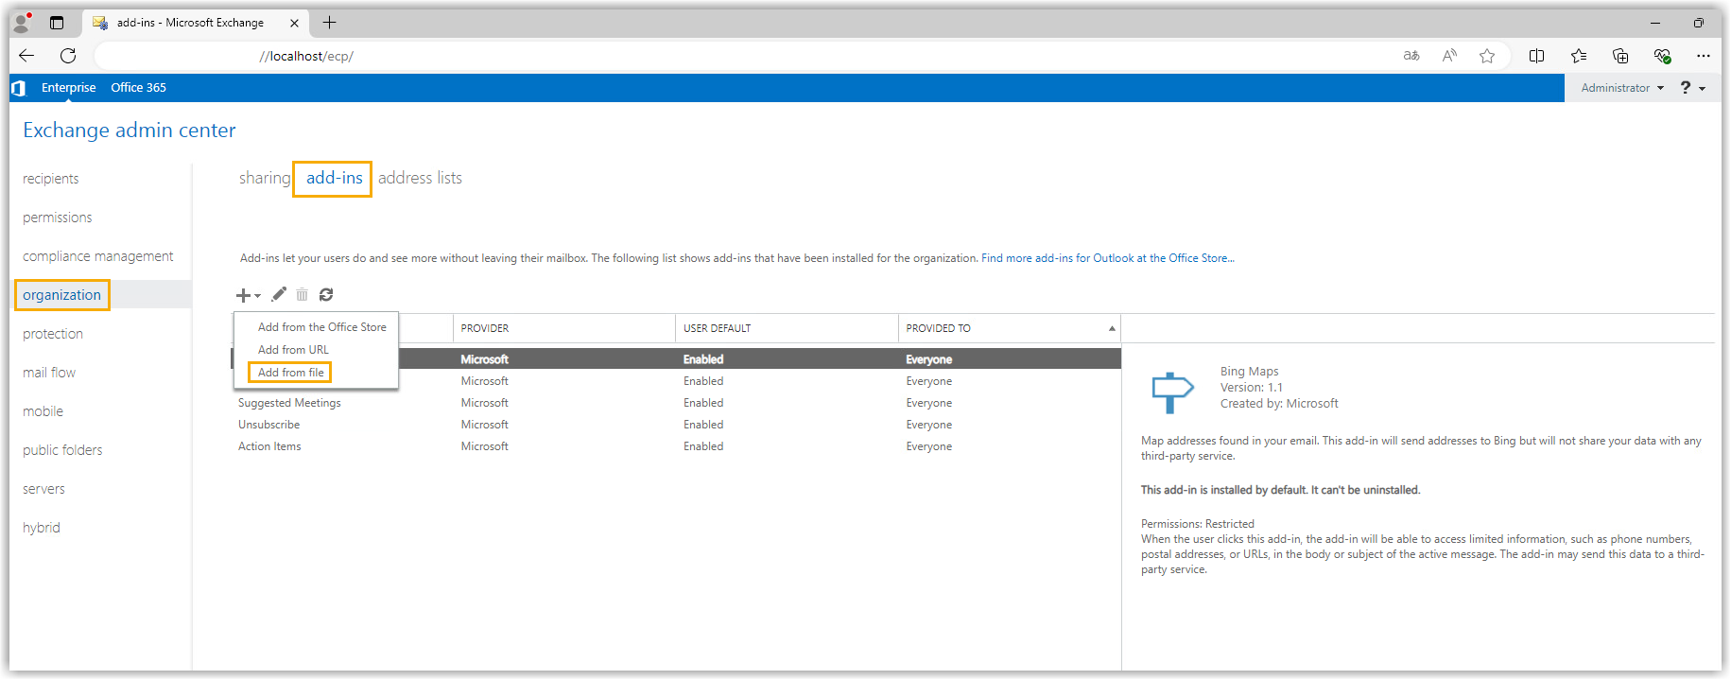This screenshot has height=680, width=1731.
Task: Open the servers section
Action: point(43,489)
